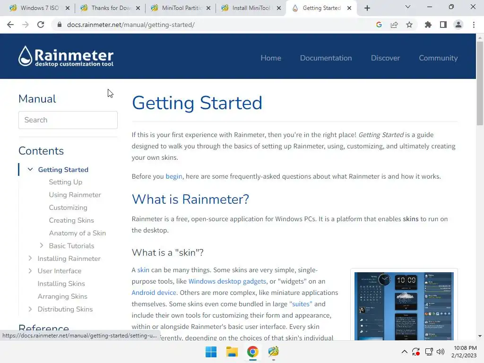Follow the 'begin' link
484x363 pixels.
click(x=174, y=177)
